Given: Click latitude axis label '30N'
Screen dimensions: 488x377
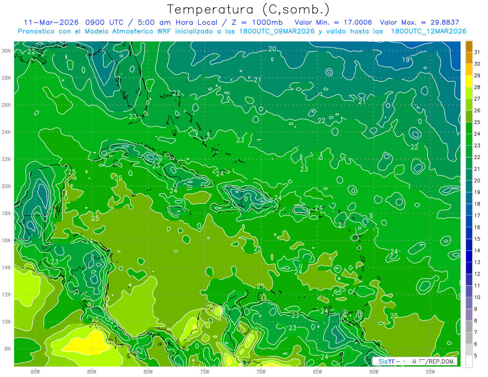Looking at the screenshot, I should click(7, 51).
